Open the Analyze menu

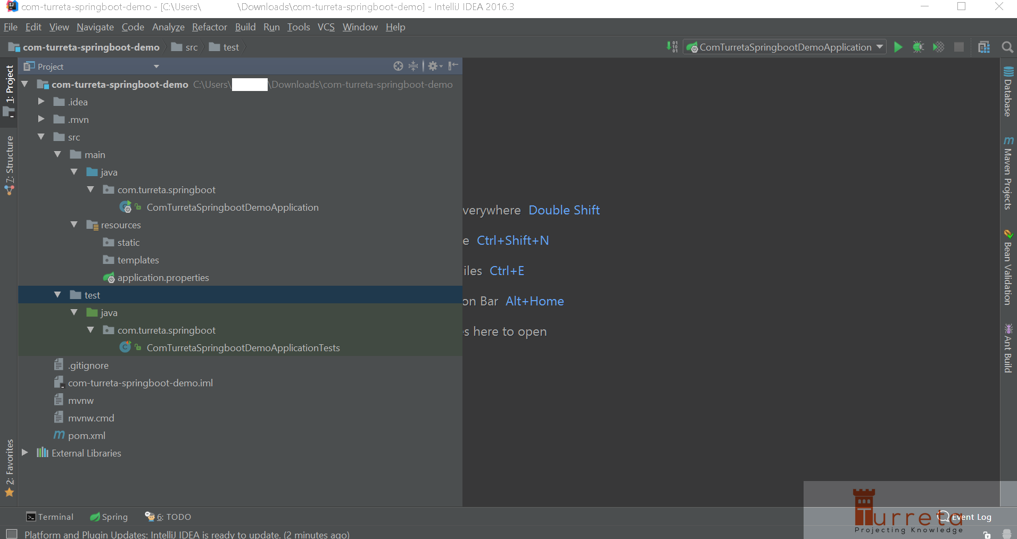[x=168, y=27]
